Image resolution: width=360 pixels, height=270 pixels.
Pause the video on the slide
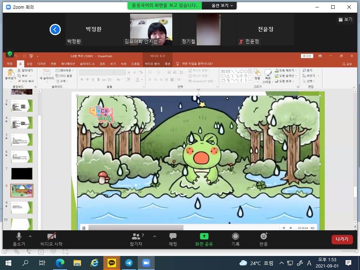84,228
